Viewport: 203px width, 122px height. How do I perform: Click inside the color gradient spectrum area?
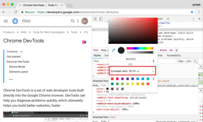tap(133, 31)
